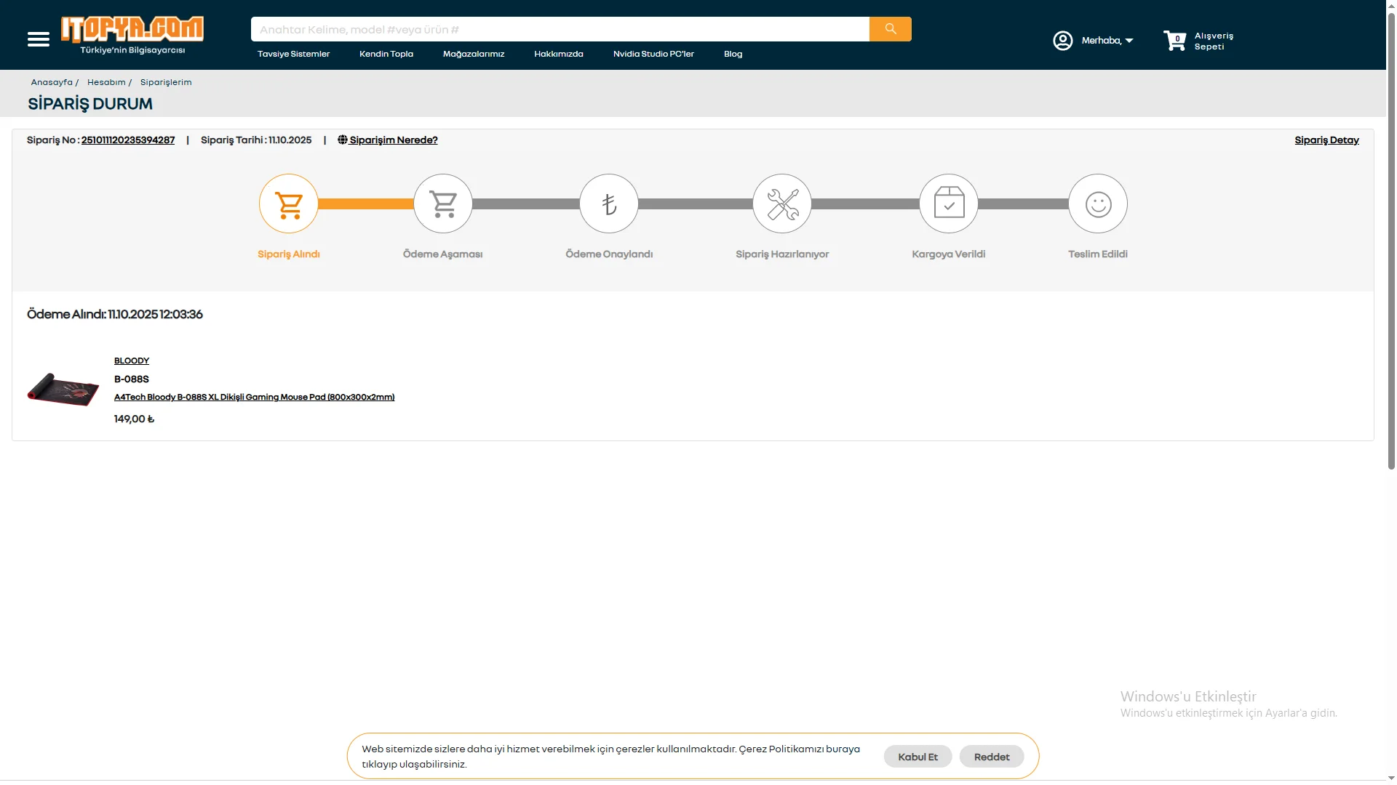Click the Ödeme Onaylandı lira step icon
Image resolution: width=1397 pixels, height=785 pixels.
pos(609,204)
